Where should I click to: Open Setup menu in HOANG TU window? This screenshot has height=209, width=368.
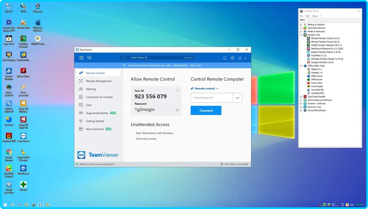[315, 16]
